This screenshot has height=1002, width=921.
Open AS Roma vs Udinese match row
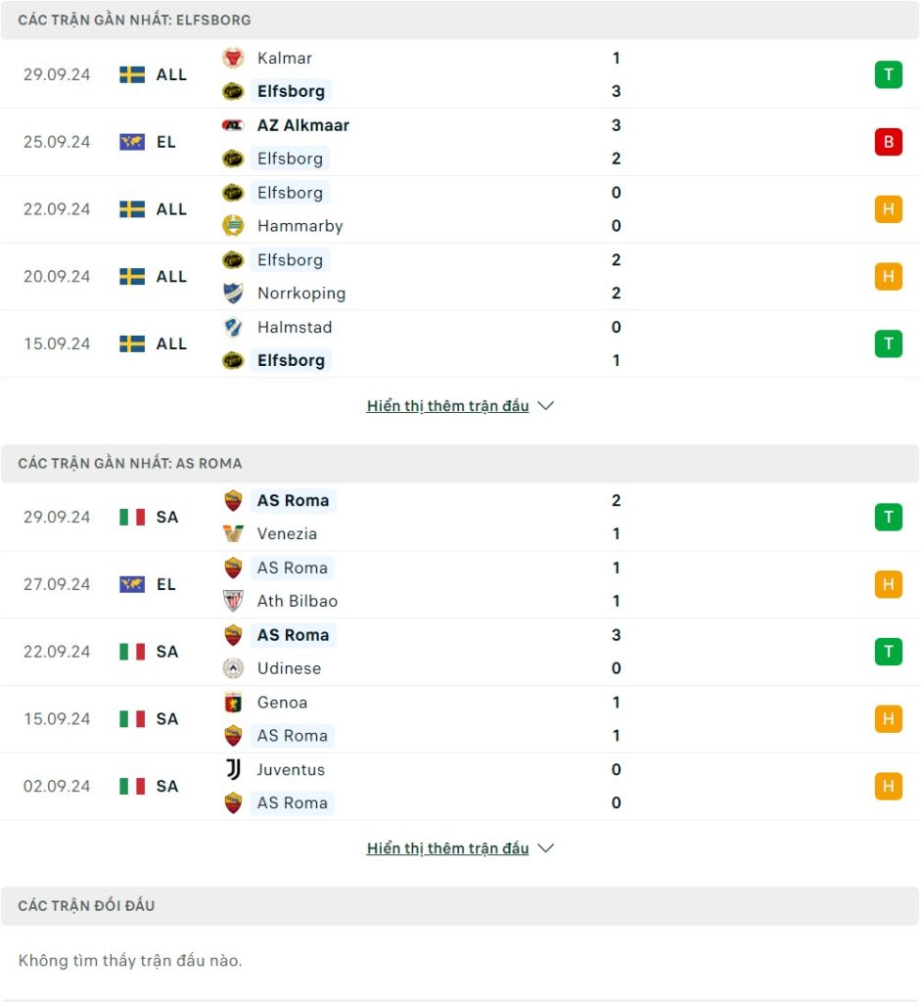coord(460,652)
